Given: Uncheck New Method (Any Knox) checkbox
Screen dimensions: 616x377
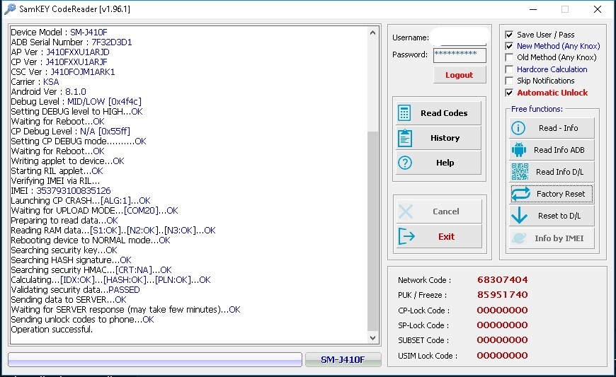Looking at the screenshot, I should 509,46.
